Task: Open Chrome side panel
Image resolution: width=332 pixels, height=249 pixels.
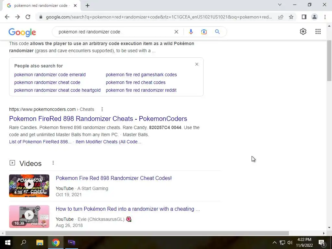Action: [304, 17]
